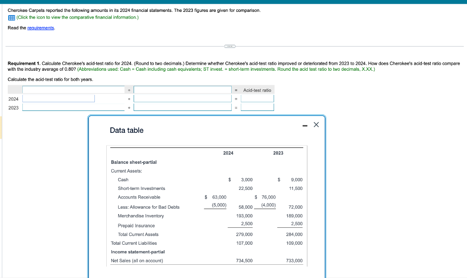This screenshot has width=467, height=278.
Task: Click the 'Cash' row label
Action: pyautogui.click(x=123, y=180)
